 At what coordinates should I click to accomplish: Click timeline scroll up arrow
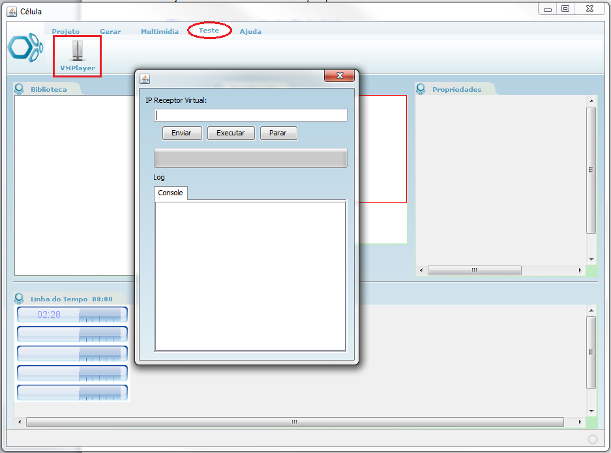(591, 310)
